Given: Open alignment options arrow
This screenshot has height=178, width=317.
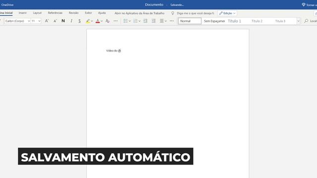Looking at the screenshot, I should point(166,21).
